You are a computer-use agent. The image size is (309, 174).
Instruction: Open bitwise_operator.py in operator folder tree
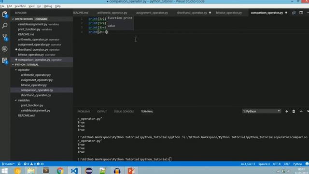pyautogui.click(x=42, y=85)
